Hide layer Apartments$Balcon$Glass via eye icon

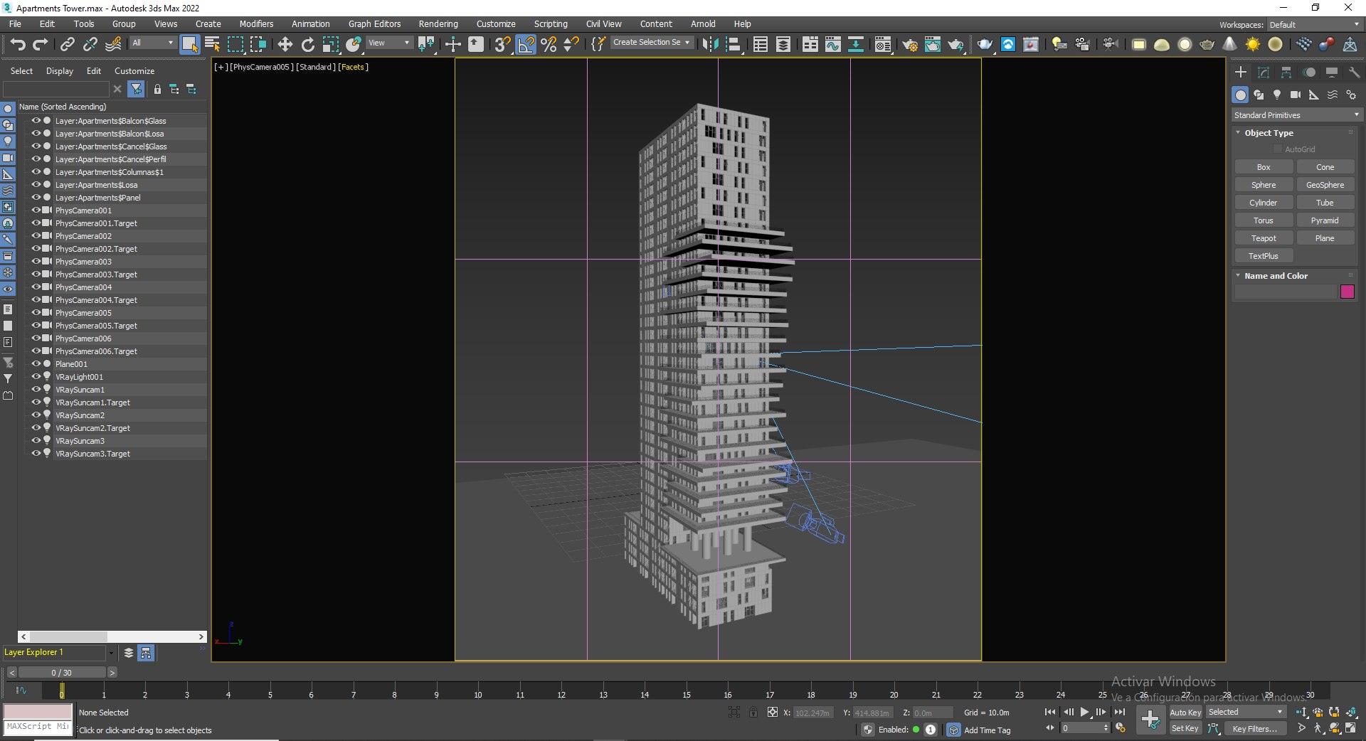coord(36,121)
